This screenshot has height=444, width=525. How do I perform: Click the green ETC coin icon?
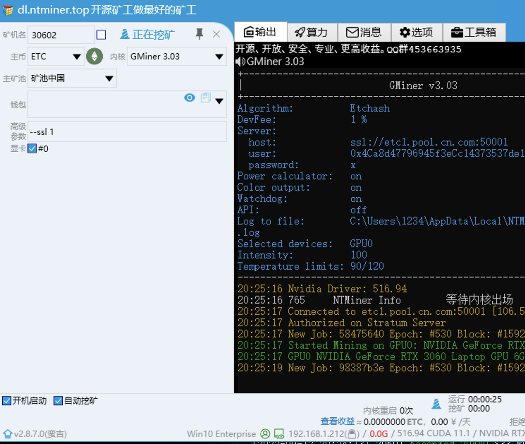tap(94, 56)
